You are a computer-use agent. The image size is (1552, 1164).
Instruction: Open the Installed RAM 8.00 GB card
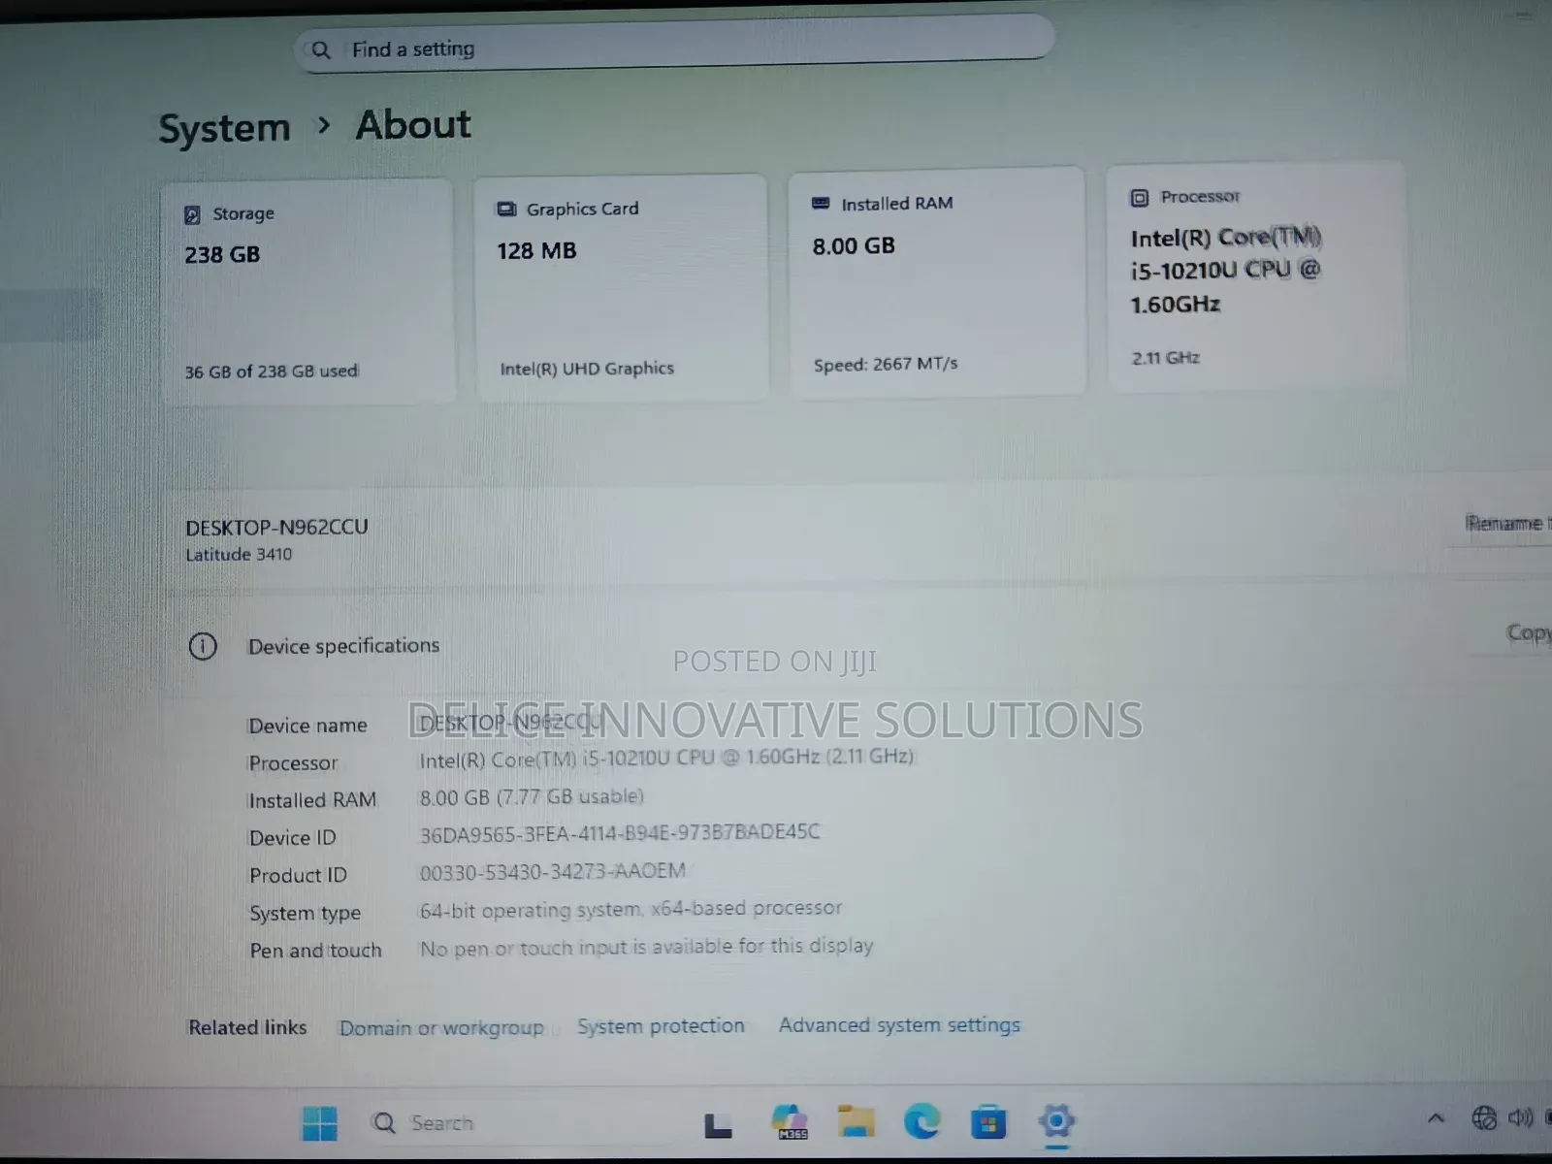coord(937,281)
